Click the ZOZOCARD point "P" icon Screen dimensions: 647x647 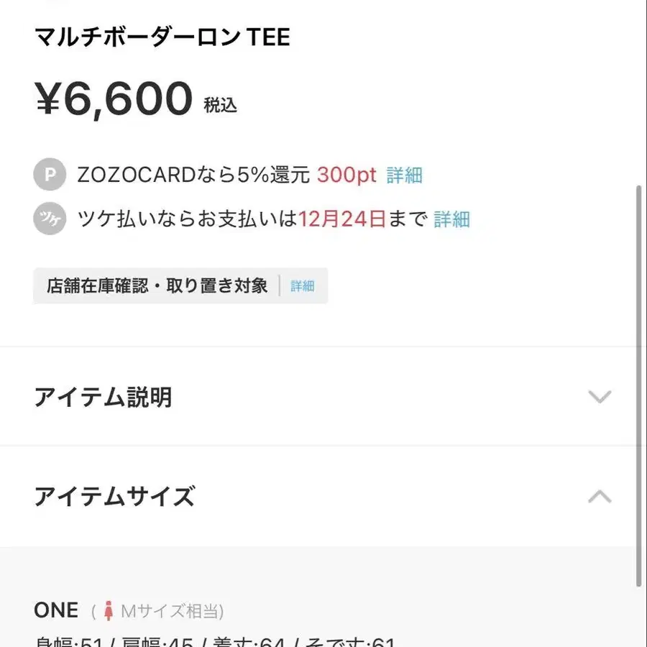[50, 175]
